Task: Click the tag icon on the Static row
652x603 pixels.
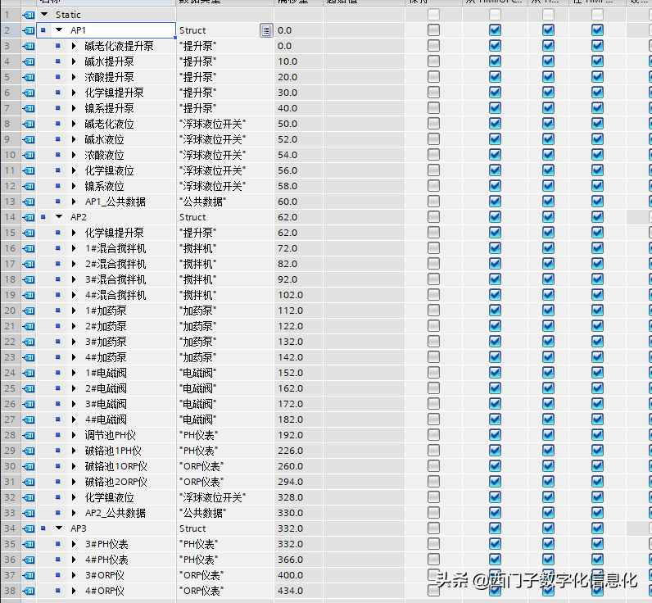Action: (x=29, y=15)
